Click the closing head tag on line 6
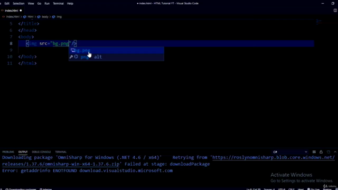The height and width of the screenshot is (190, 338). coord(27,31)
